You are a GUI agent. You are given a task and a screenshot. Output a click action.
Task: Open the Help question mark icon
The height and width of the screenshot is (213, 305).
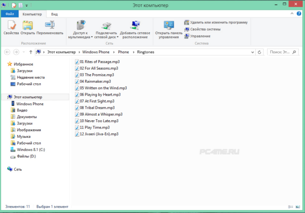click(299, 14)
